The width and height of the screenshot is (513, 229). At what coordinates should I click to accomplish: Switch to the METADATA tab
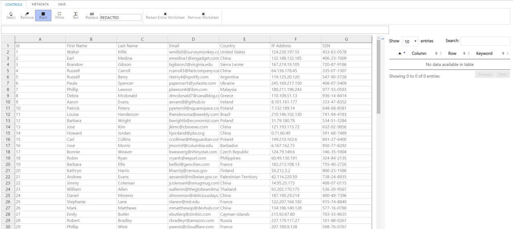(x=40, y=4)
